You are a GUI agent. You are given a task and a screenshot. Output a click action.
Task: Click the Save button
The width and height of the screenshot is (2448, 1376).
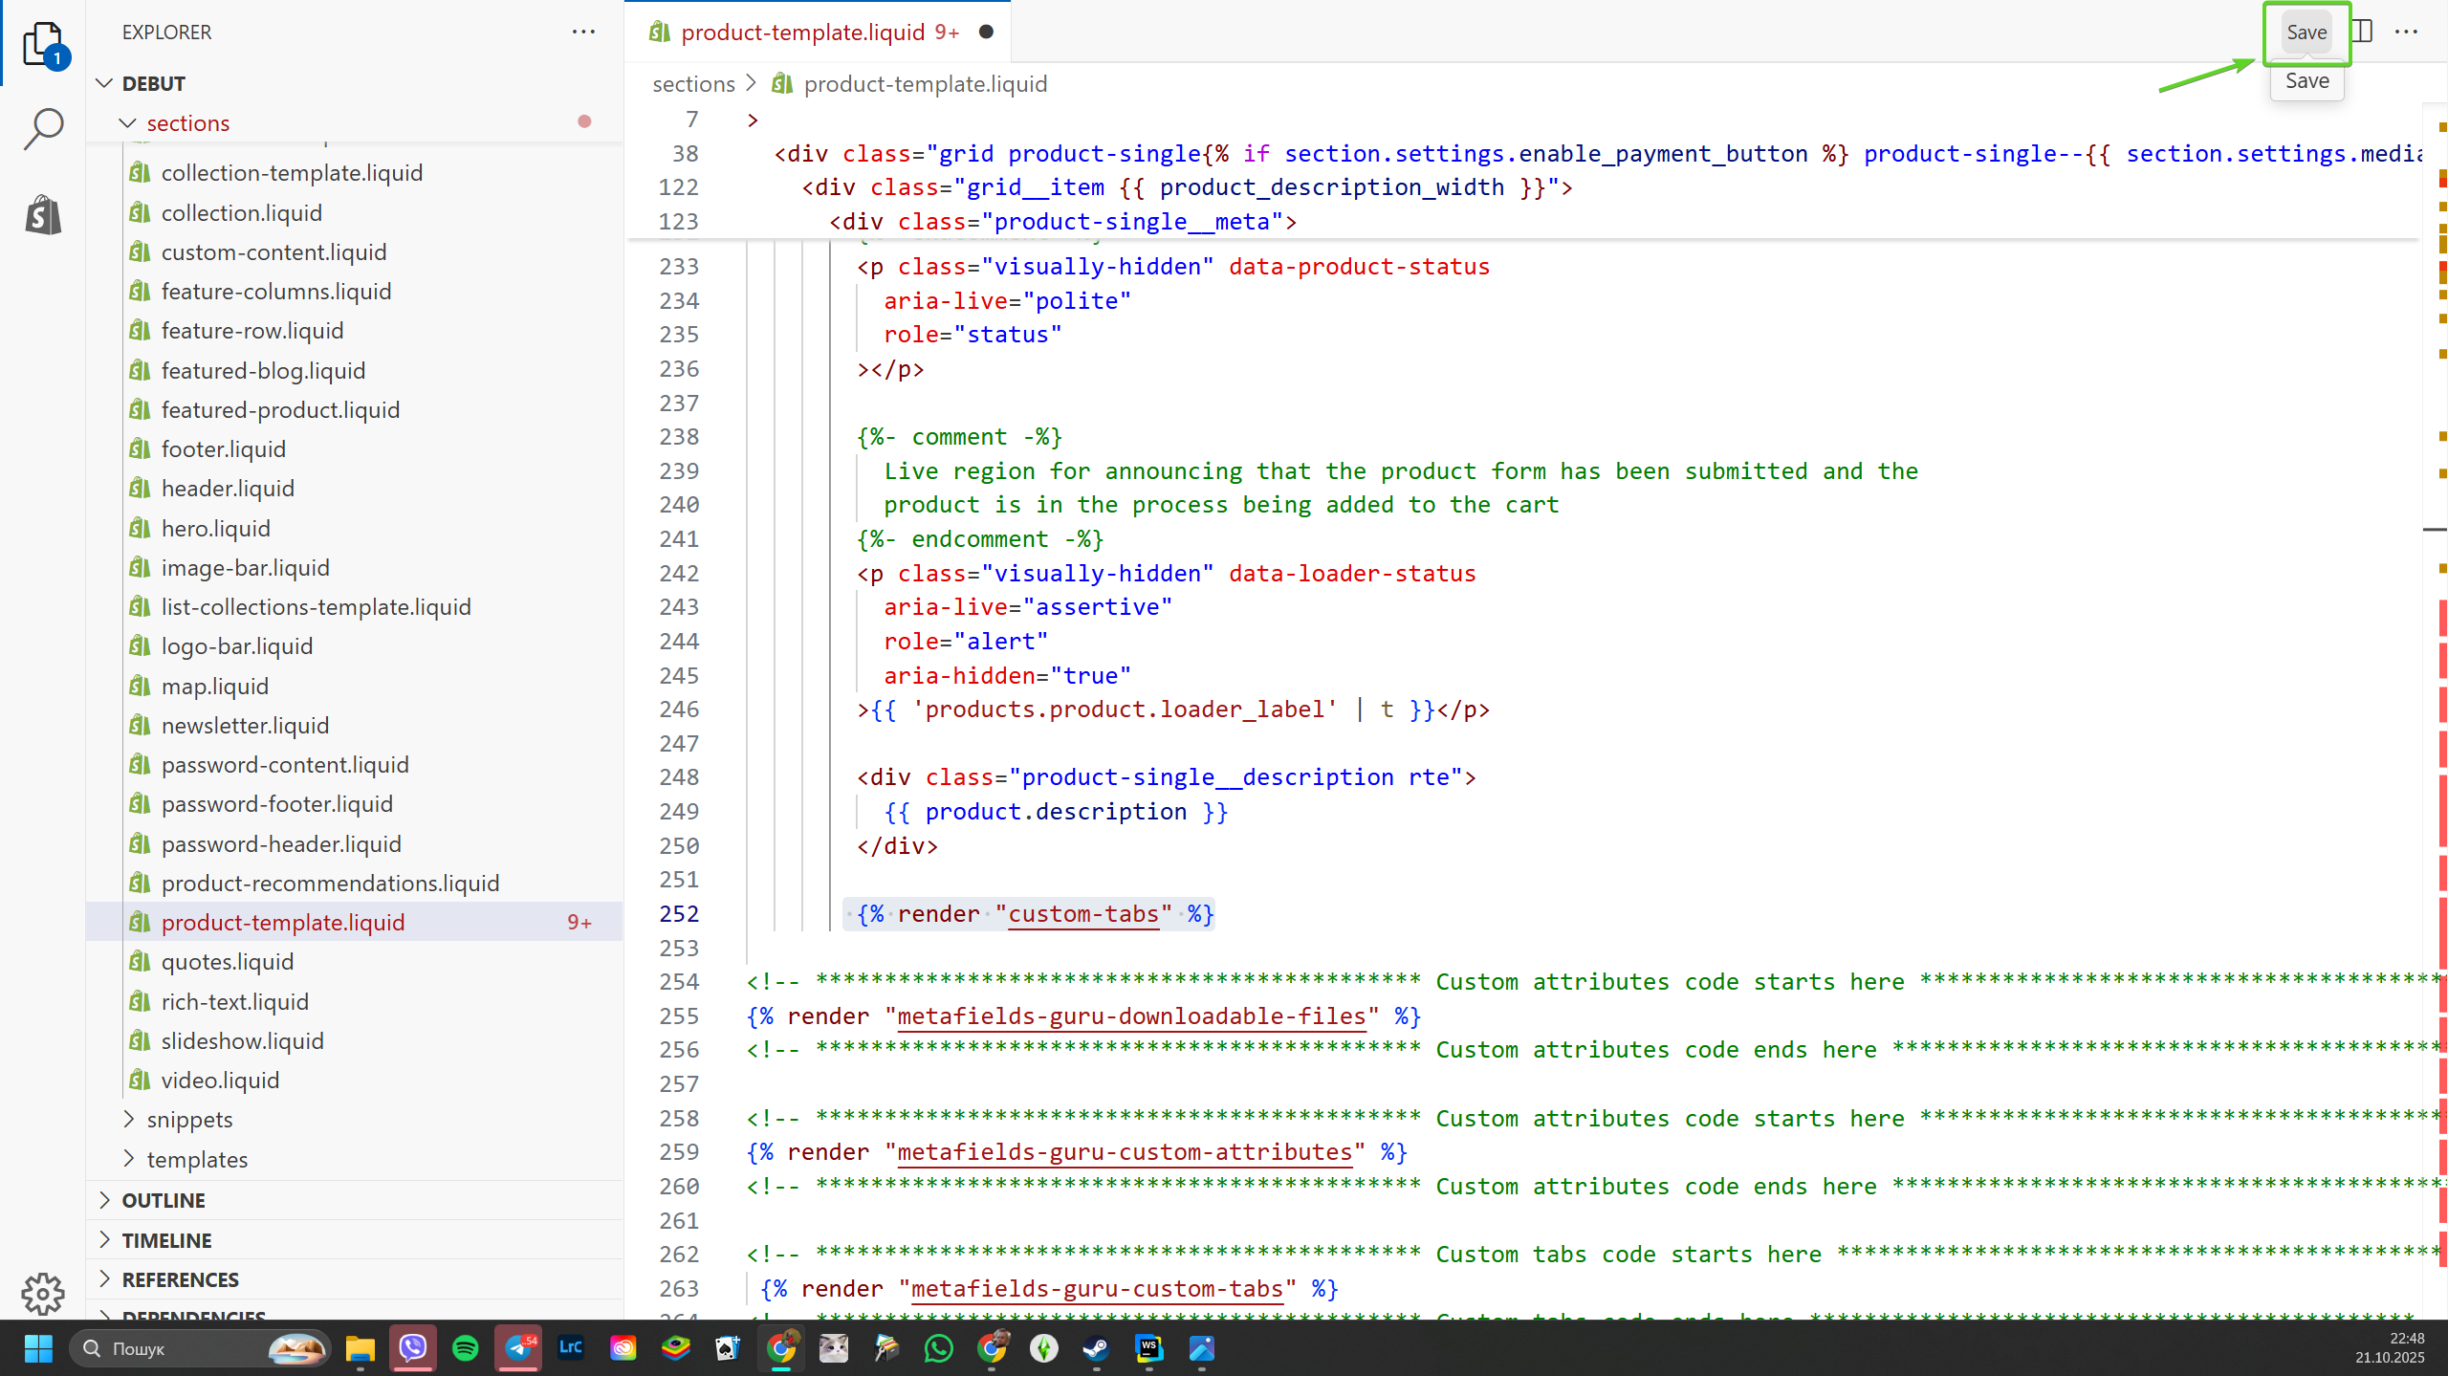point(2306,32)
